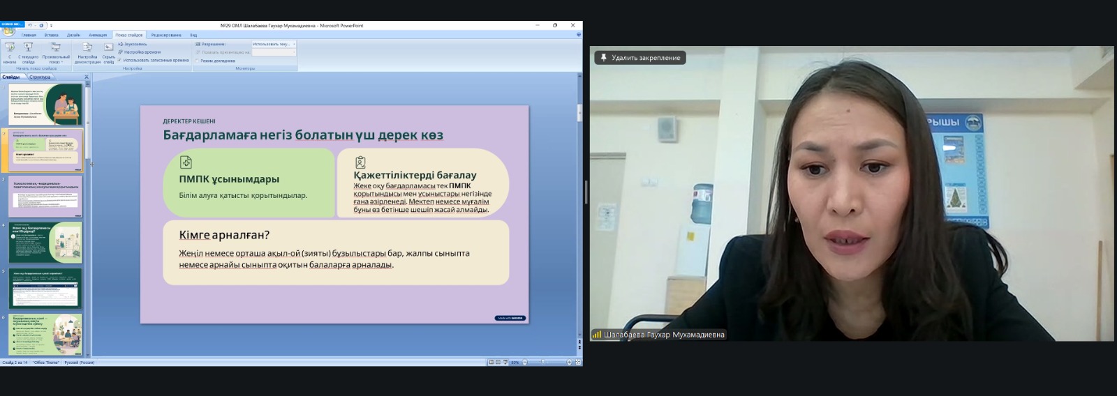
Task: Restore the PowerPoint window
Action: pyautogui.click(x=555, y=25)
